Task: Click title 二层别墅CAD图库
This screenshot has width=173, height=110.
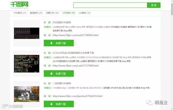Action: (x=62, y=83)
